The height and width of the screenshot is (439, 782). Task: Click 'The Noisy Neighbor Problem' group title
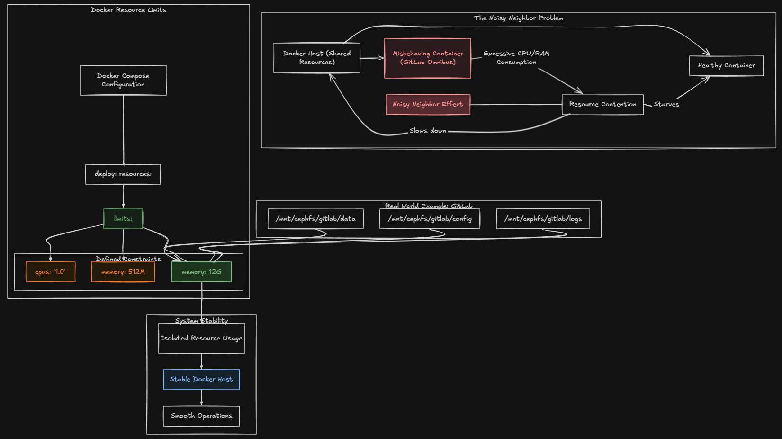(518, 18)
